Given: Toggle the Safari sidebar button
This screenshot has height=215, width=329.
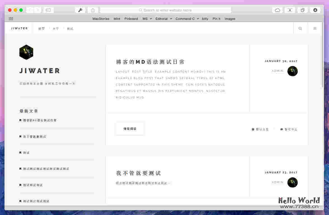Looking at the screenshot, I should (48, 10).
